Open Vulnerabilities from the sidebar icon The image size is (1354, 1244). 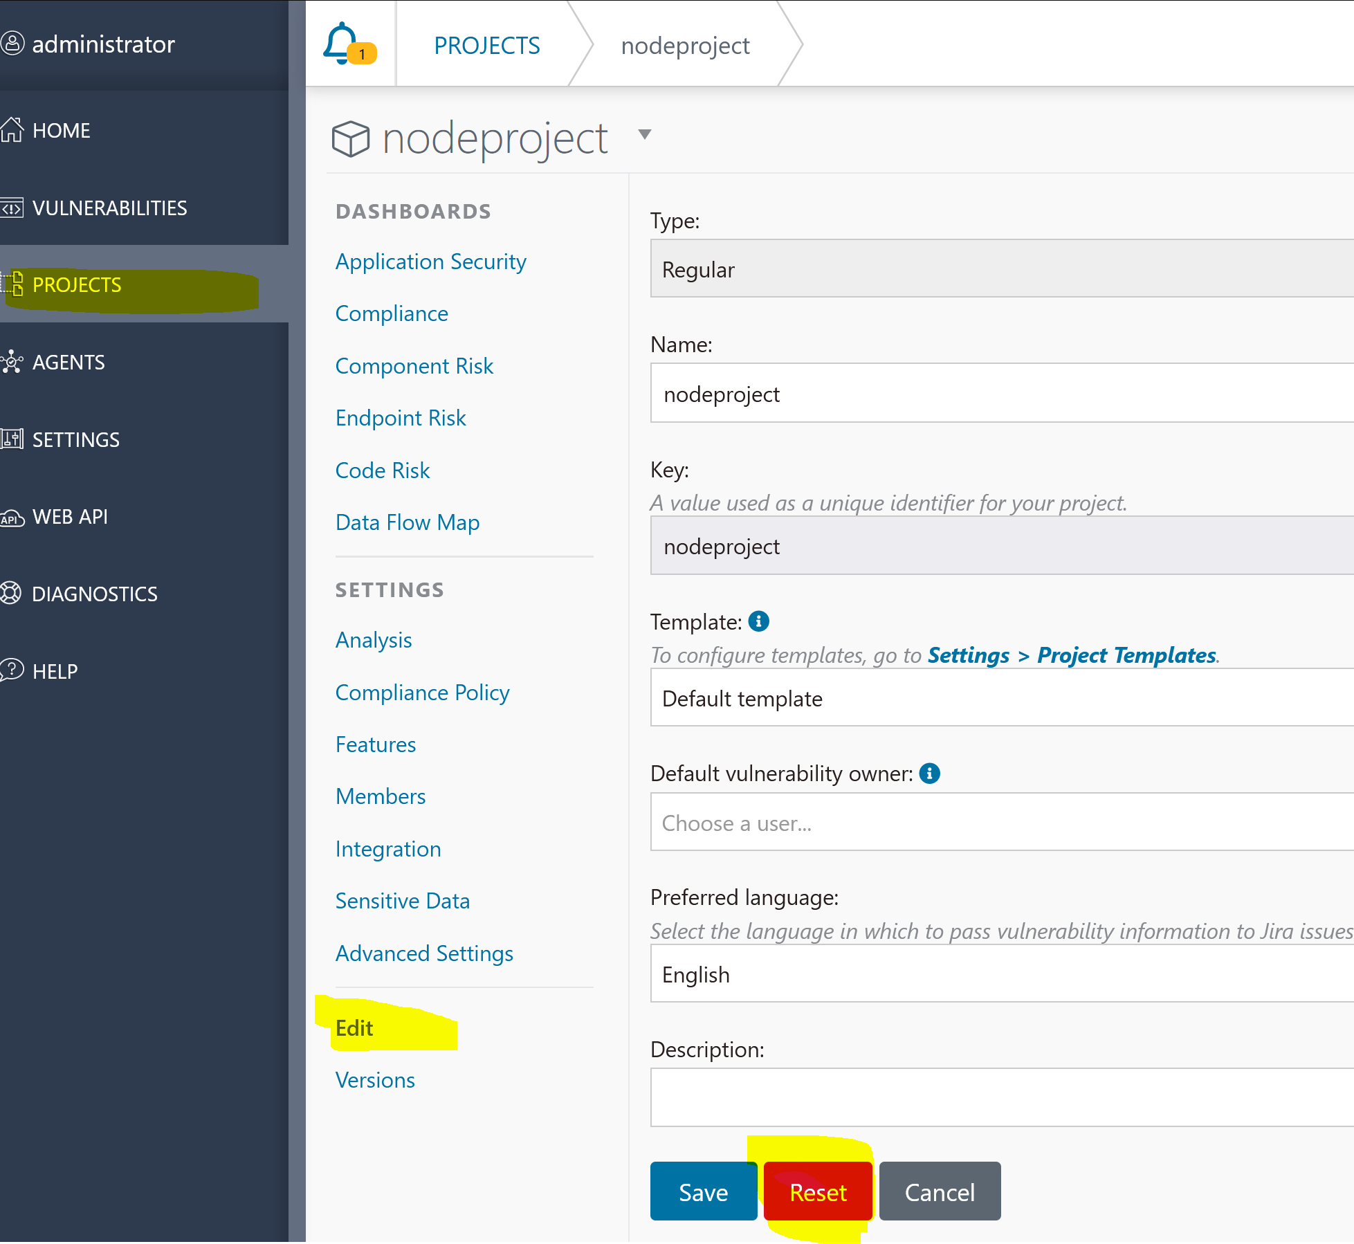pos(12,208)
